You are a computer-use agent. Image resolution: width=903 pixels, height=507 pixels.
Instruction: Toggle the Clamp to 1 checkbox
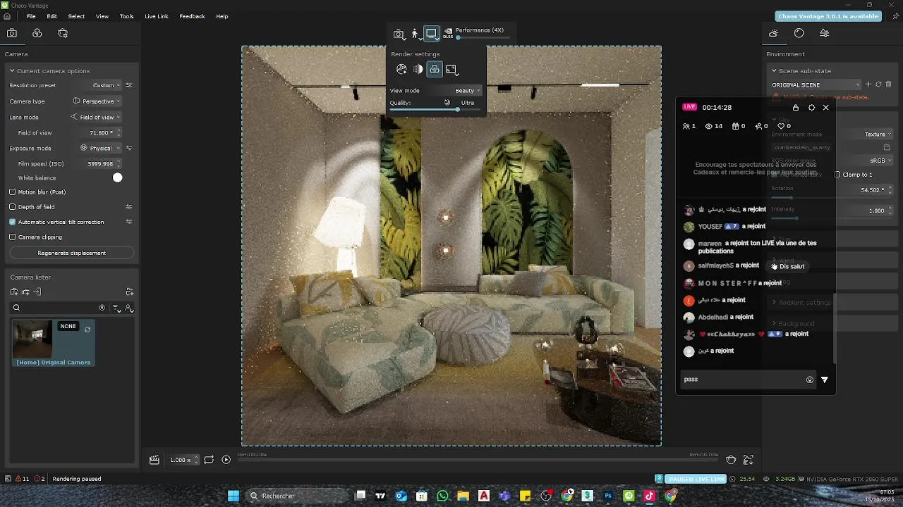click(x=838, y=175)
